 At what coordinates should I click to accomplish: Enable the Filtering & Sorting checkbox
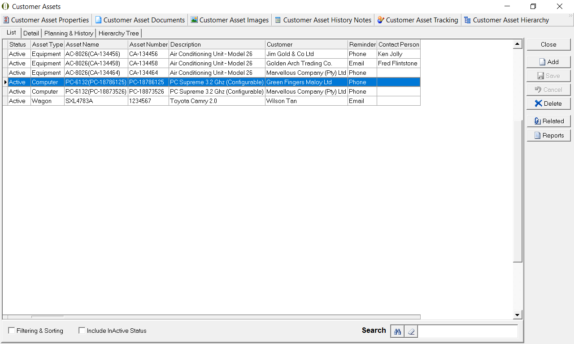(x=12, y=331)
